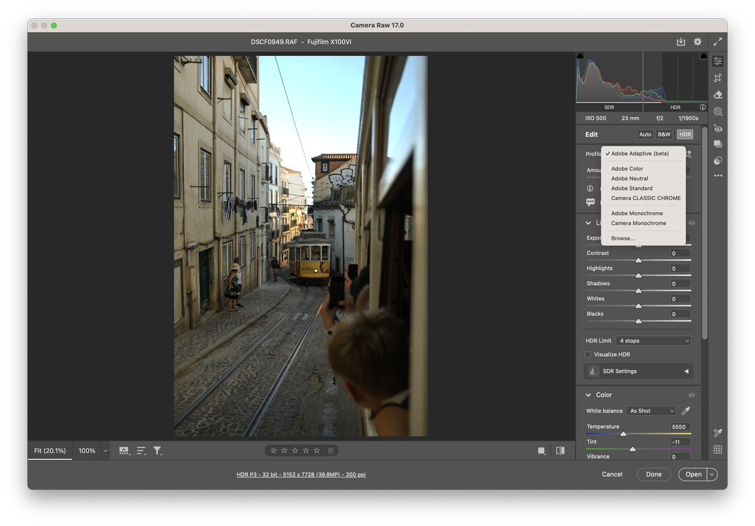Select the color sampler eyedropper in the tool strip
This screenshot has height=526, width=755.
click(718, 433)
